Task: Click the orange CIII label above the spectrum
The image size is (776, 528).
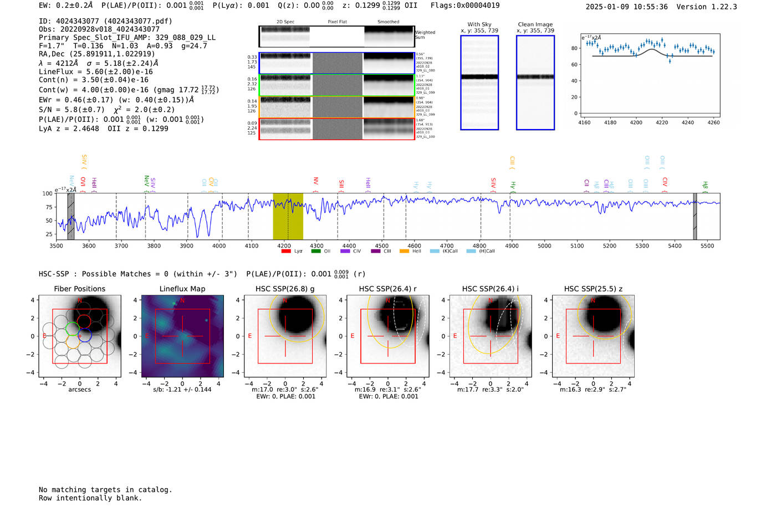Action: coord(512,161)
